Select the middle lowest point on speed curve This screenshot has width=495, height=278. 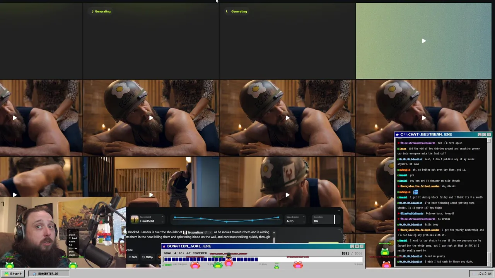[x=227, y=222]
